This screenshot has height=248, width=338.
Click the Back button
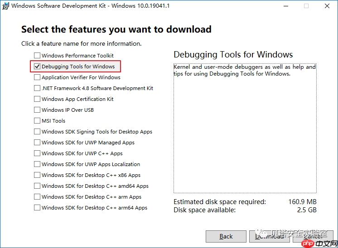click(x=226, y=236)
